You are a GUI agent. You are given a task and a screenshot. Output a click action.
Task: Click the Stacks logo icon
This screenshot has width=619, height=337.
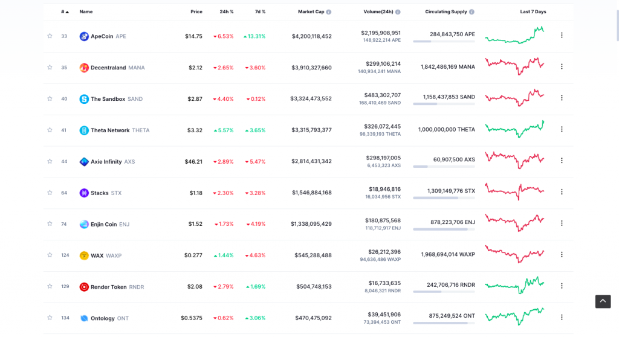click(x=84, y=193)
